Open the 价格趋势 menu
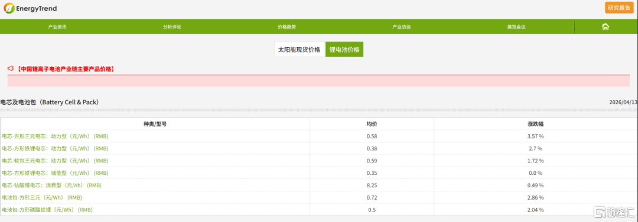The height and width of the screenshot is (222, 638). pyautogui.click(x=287, y=27)
